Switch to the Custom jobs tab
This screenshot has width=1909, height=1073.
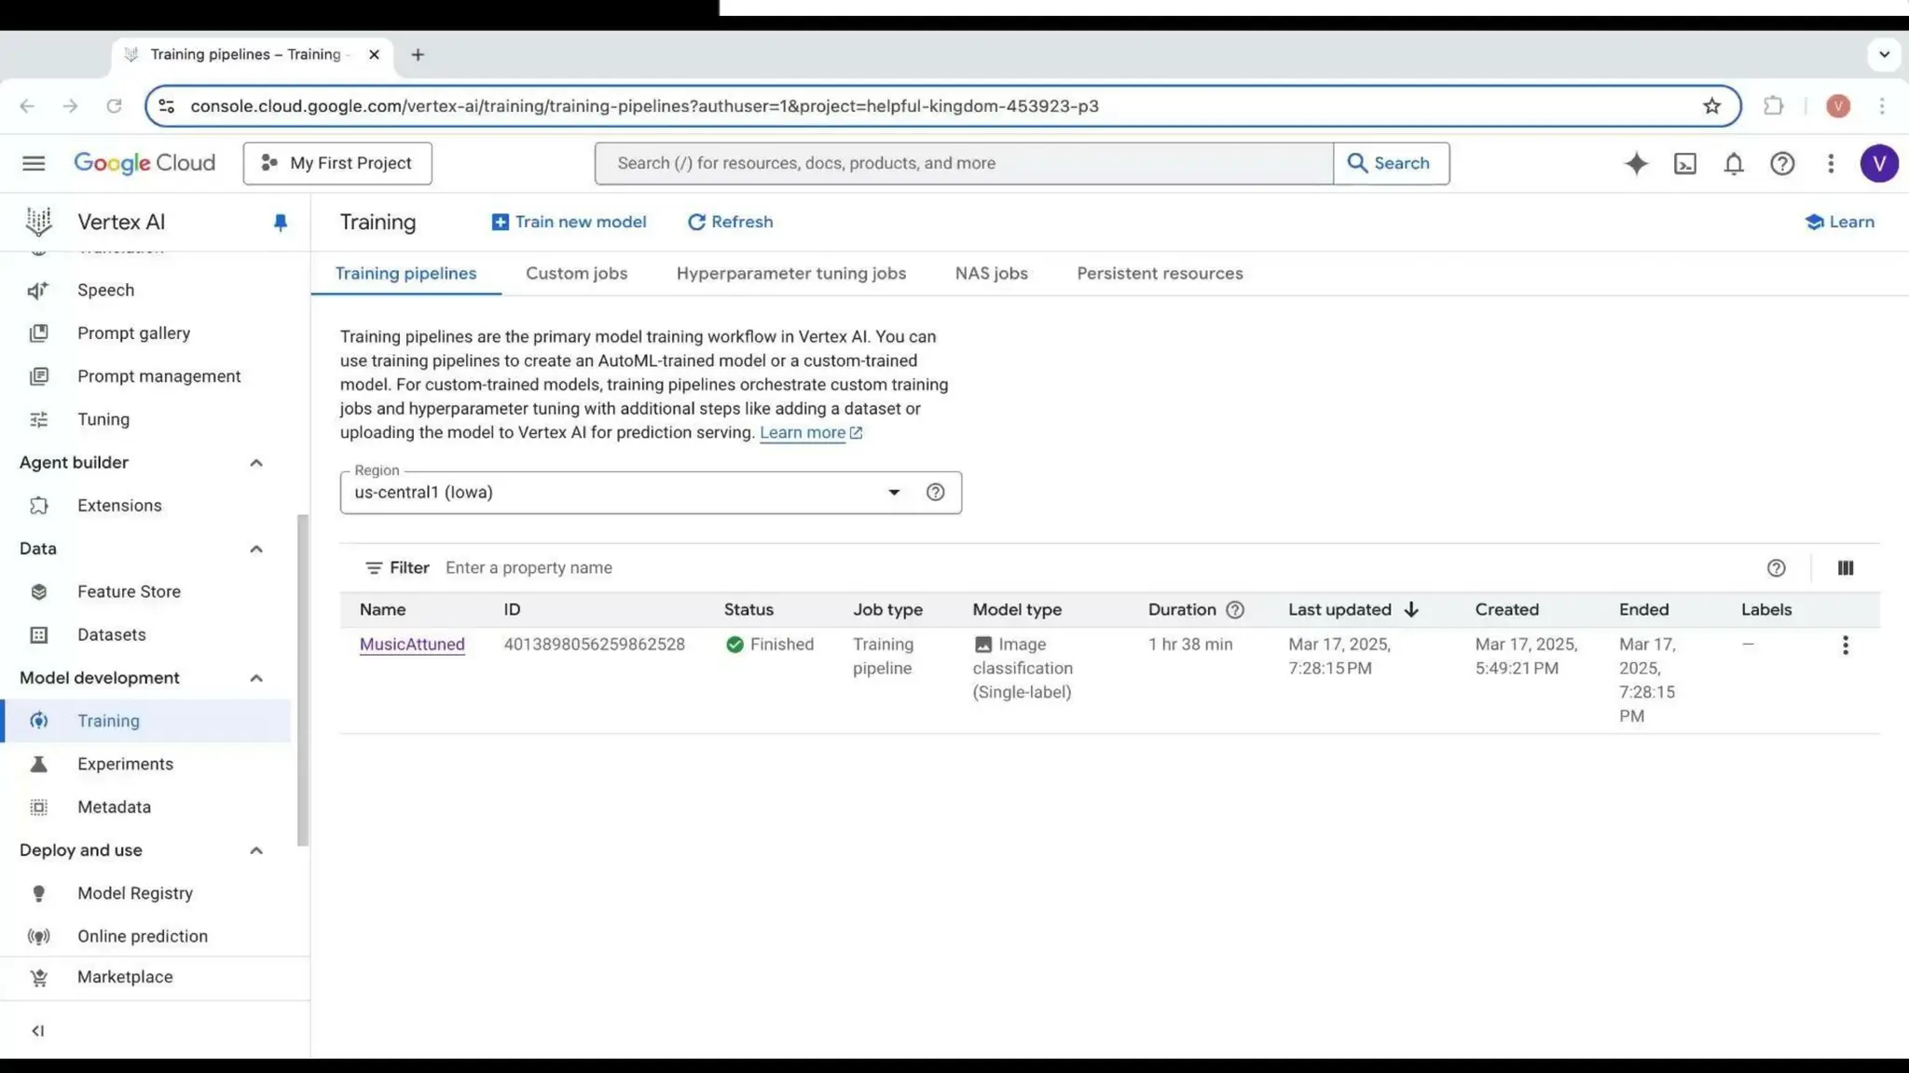pyautogui.click(x=576, y=273)
